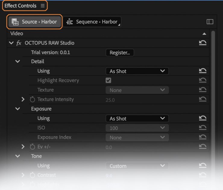Open the Texture dropdown
Viewport: 223px width, 190px height.
click(x=137, y=90)
